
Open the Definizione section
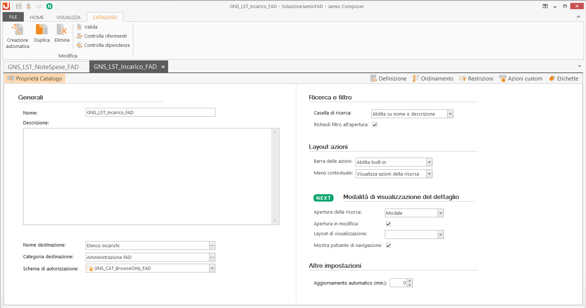pos(388,79)
